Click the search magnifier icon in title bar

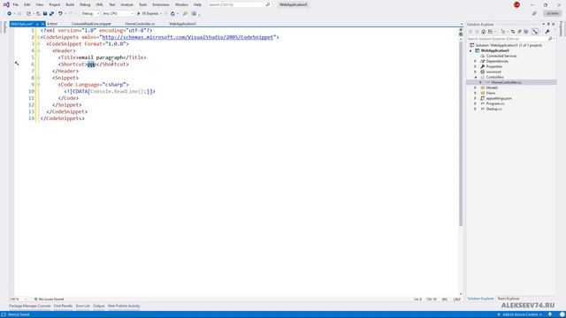[x=268, y=4]
